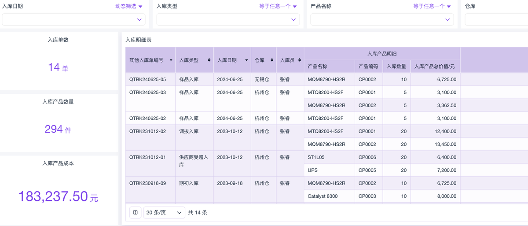This screenshot has height=226, width=528.
Task: Open 等于任意一个 dropdown for 产品名称
Action: pos(432,7)
